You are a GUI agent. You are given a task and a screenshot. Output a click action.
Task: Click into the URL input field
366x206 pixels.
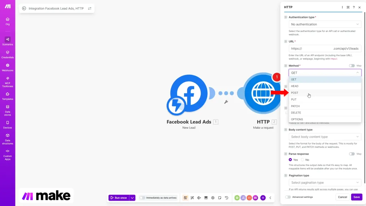(x=325, y=49)
